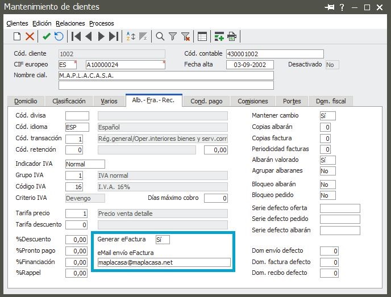Open the Procesos menu
391x297 pixels.
point(102,23)
